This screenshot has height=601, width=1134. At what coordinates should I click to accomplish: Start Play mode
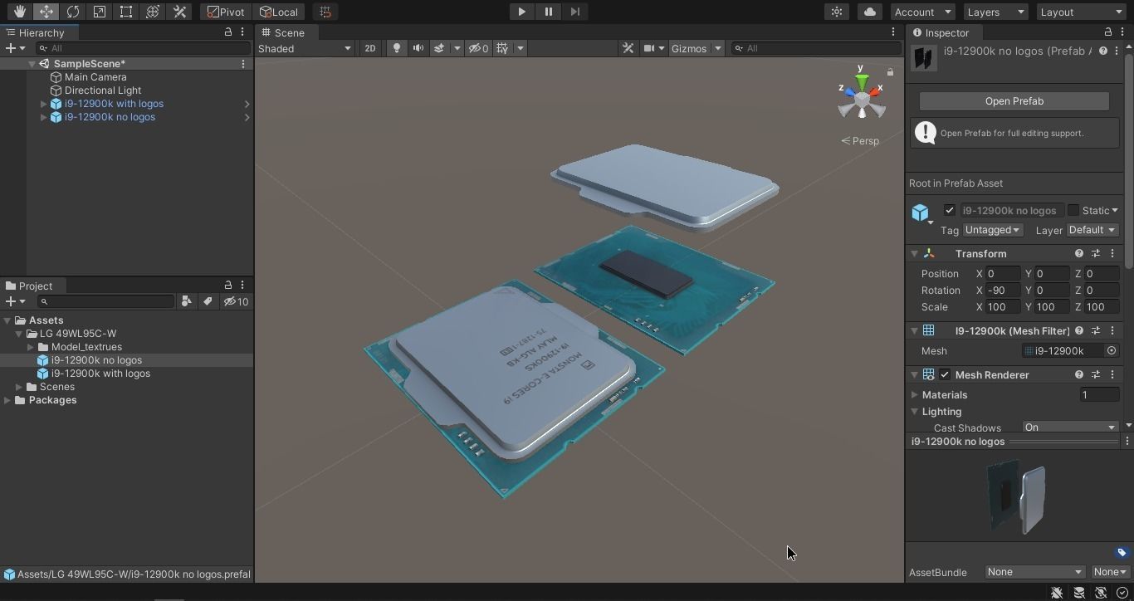(x=521, y=12)
